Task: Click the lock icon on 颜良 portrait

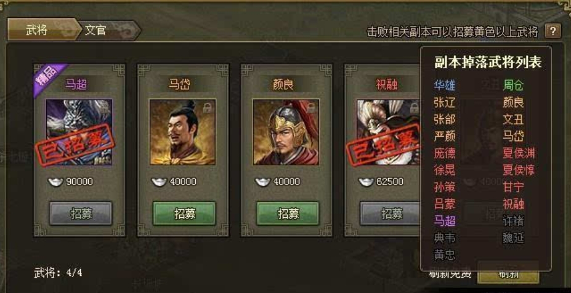Action: coord(311,107)
